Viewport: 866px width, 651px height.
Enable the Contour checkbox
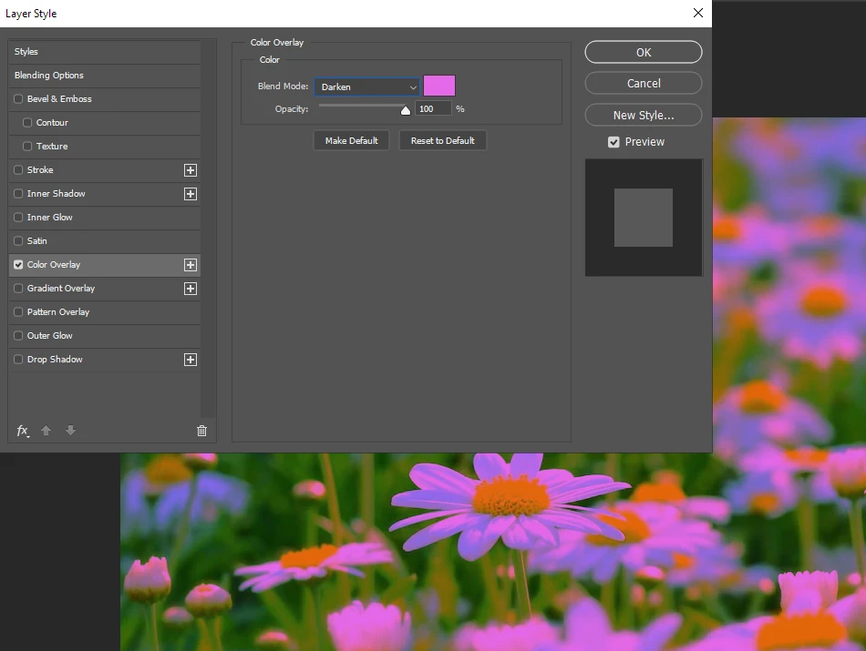(x=27, y=123)
